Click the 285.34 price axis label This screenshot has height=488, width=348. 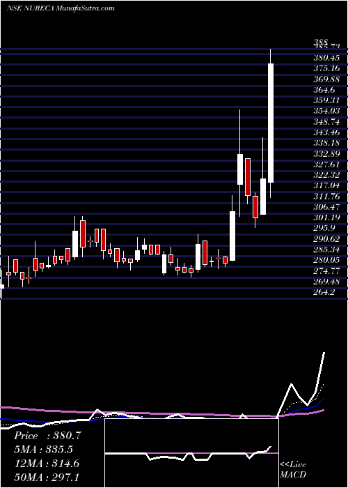tap(326, 250)
